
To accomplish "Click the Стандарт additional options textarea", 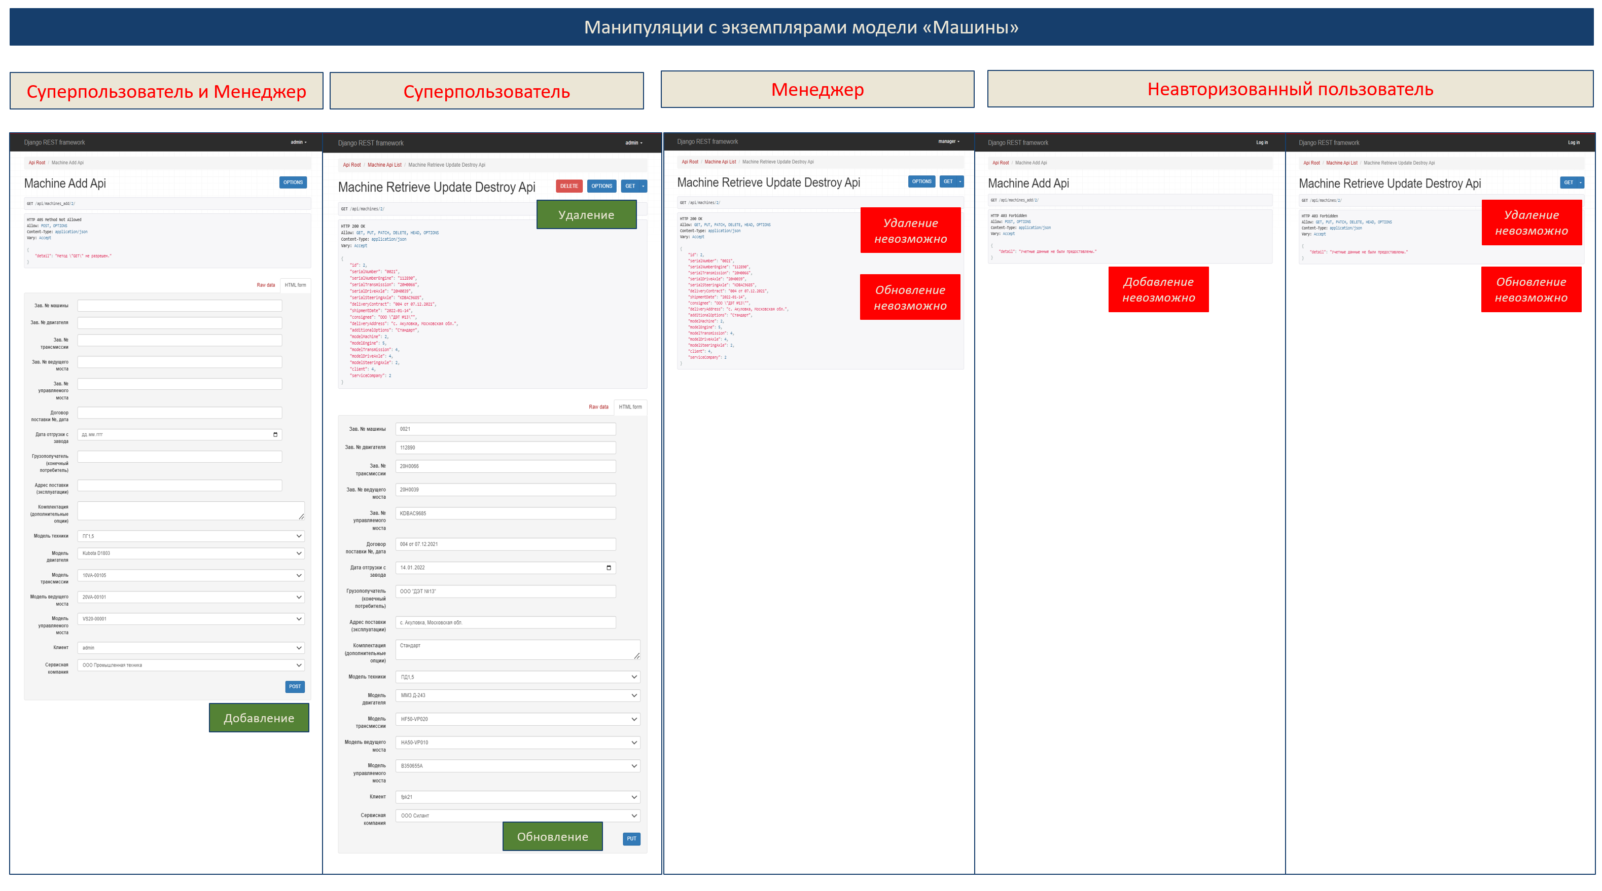I will 518,649.
